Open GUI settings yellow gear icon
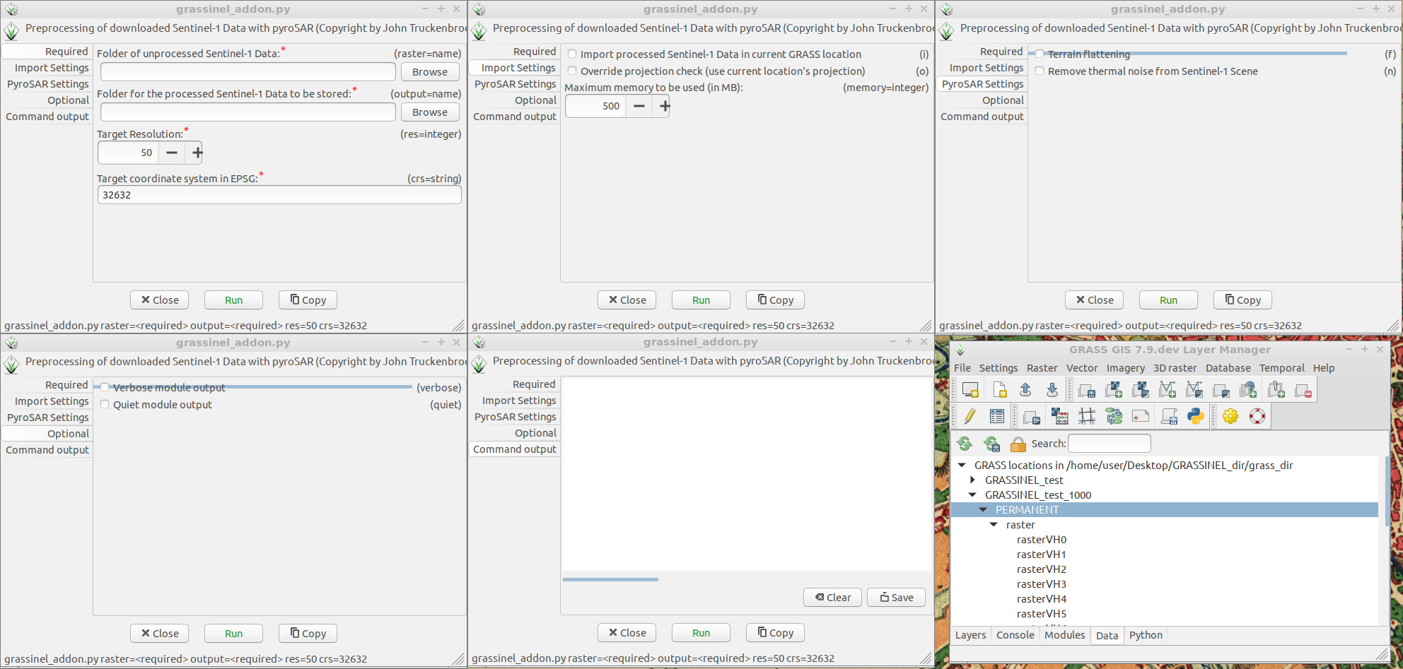This screenshot has height=669, width=1403. point(1230,417)
